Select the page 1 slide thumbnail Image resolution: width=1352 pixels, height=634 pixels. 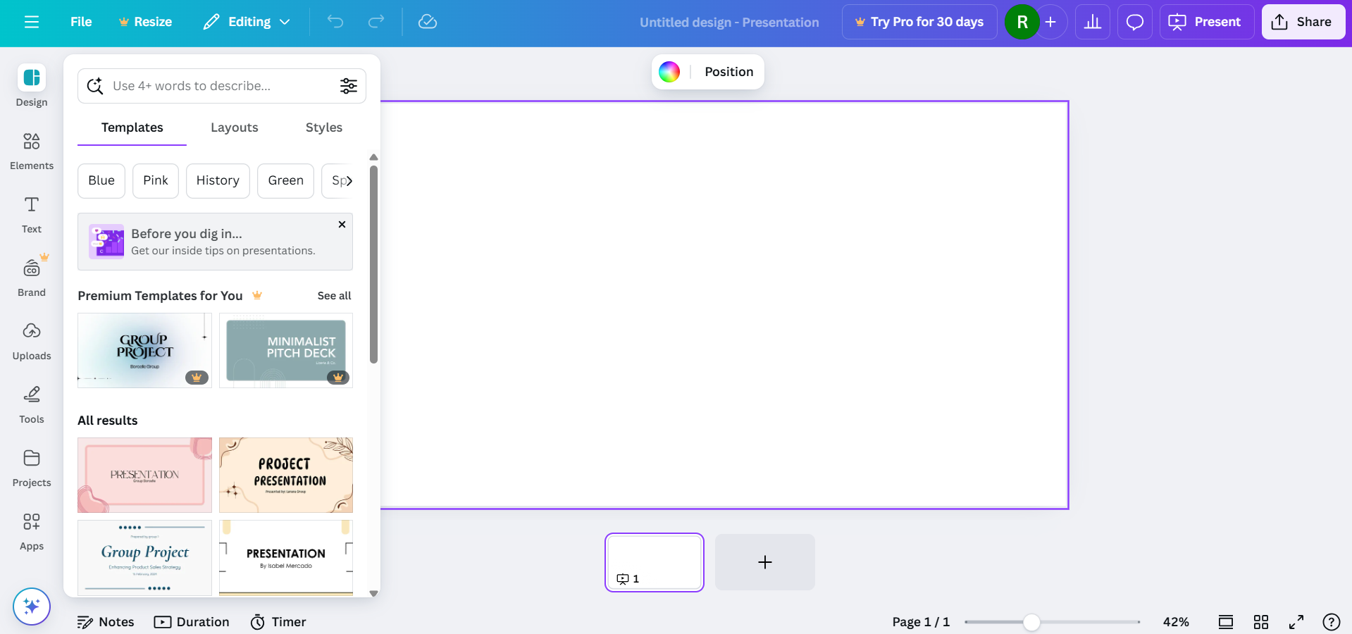pyautogui.click(x=655, y=562)
